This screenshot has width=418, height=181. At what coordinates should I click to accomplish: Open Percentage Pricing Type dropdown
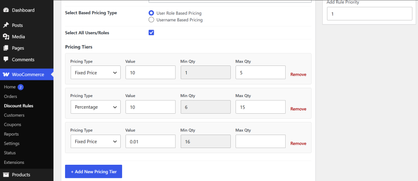(95, 107)
